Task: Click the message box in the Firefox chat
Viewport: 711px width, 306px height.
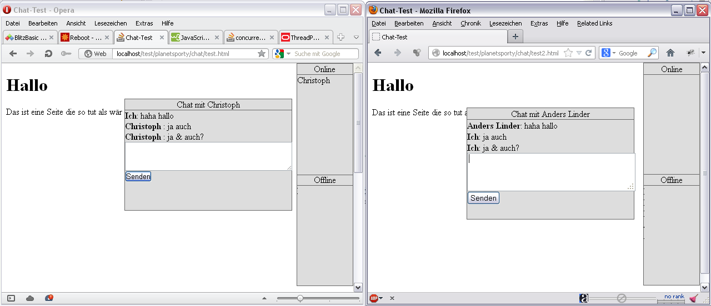Action: [550, 172]
